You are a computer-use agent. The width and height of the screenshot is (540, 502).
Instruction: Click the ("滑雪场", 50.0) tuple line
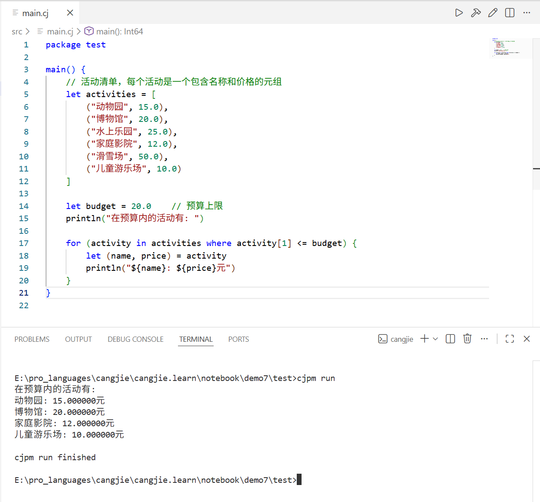coord(127,157)
